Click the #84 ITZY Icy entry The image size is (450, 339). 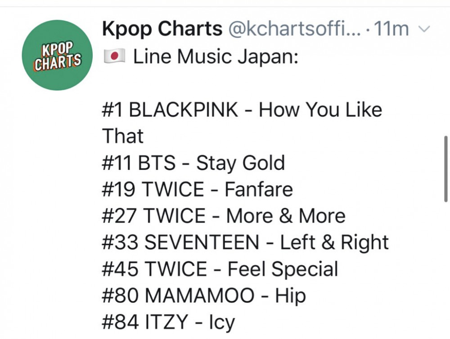[168, 322]
